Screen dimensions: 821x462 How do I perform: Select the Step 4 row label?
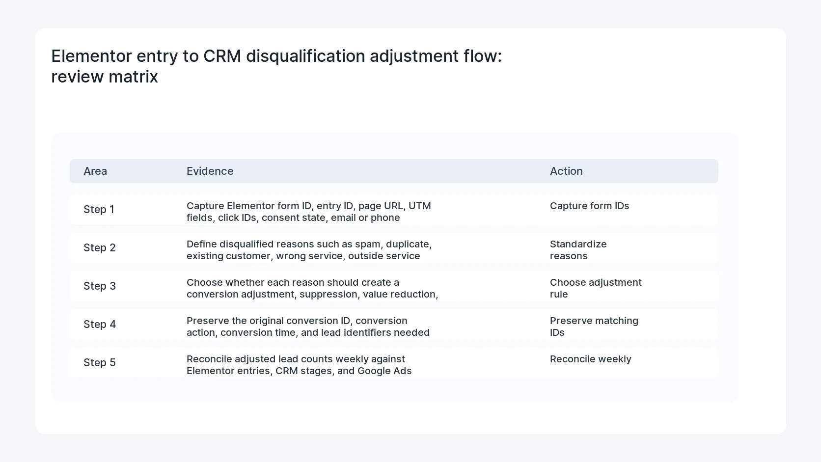pos(100,324)
